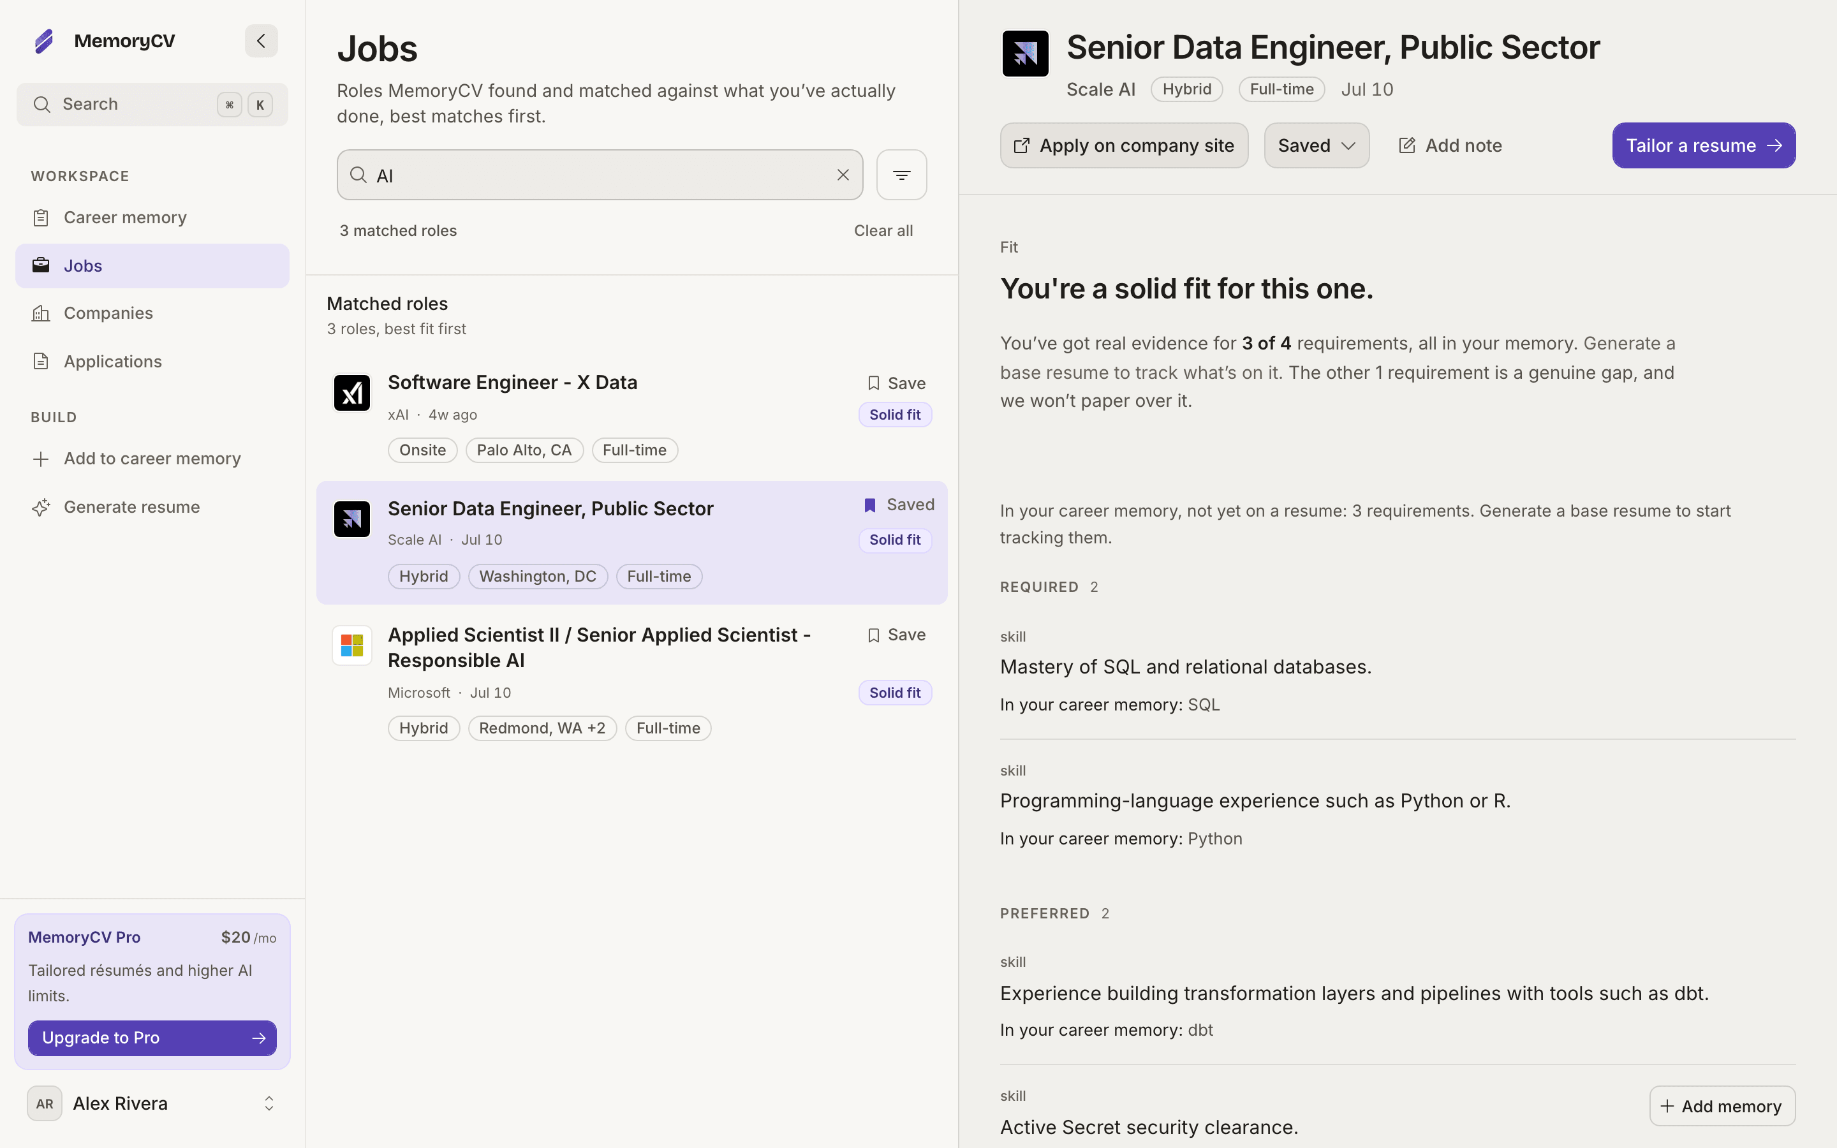Click the Jobs briefcase icon
Screen dimensions: 1837x1148
coord(41,266)
